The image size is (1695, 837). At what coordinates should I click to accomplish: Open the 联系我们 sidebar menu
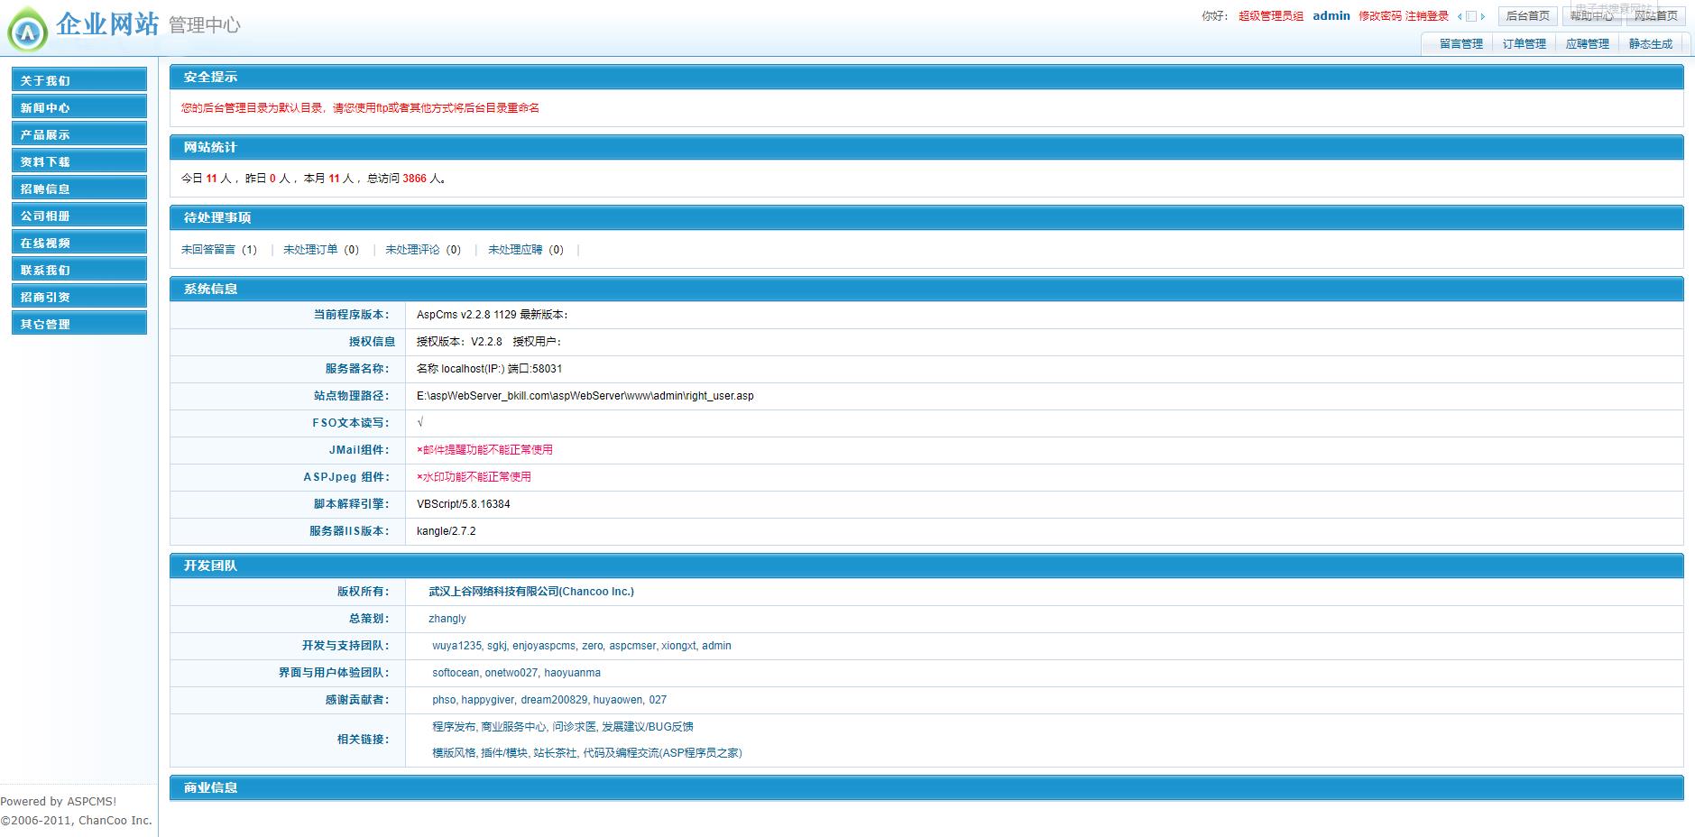click(x=79, y=269)
